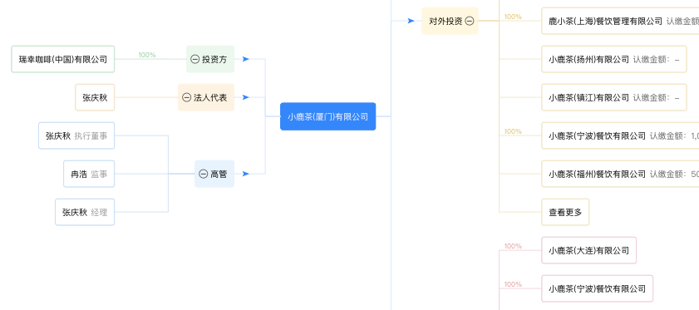Click the green 100% label beside 瑞幸咖啡
The width and height of the screenshot is (699, 310).
[147, 55]
